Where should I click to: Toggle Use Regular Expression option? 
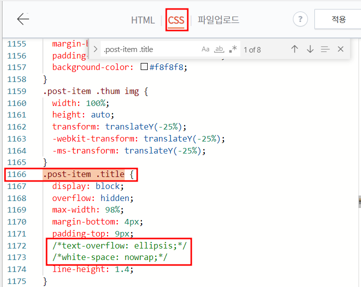click(x=233, y=49)
